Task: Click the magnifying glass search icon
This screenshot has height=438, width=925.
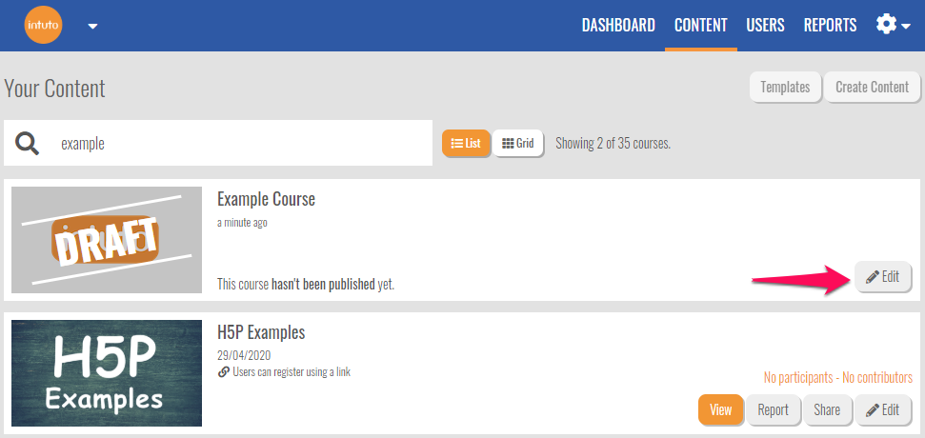Action: coord(28,144)
